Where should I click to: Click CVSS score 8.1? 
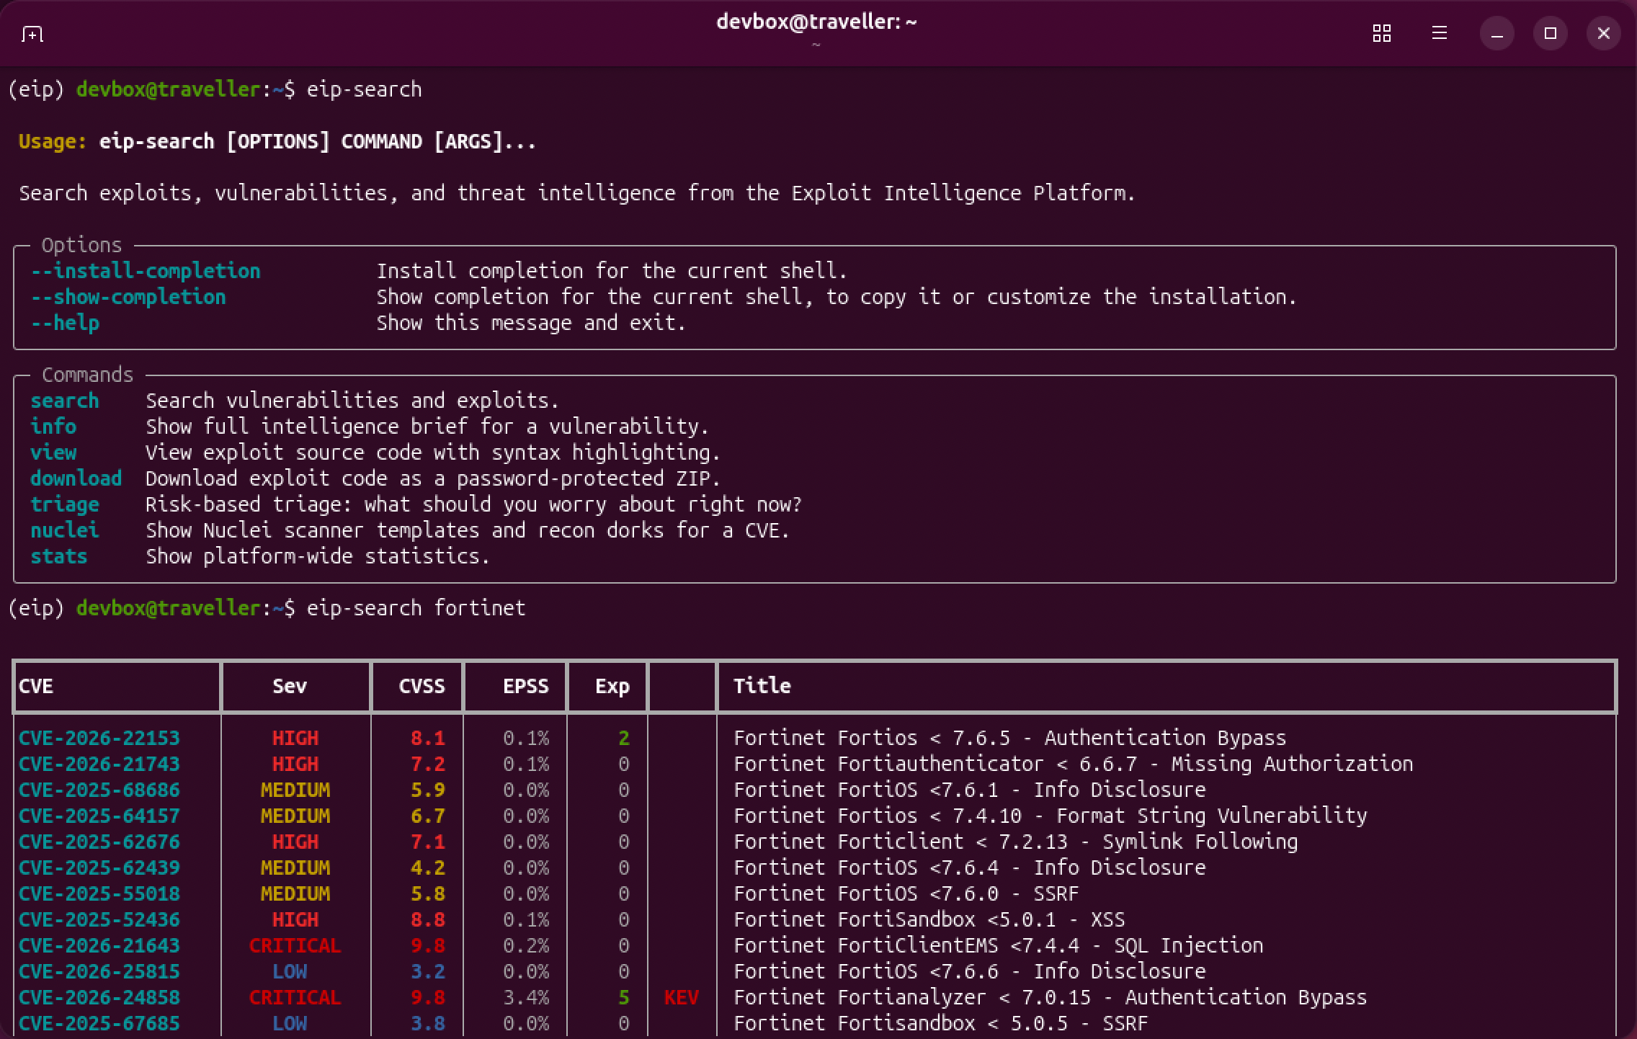tap(428, 738)
